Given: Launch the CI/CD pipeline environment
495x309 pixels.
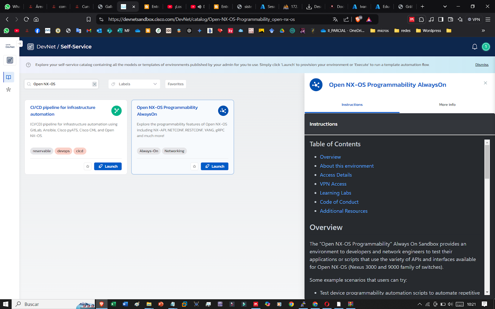Looking at the screenshot, I should click(108, 167).
